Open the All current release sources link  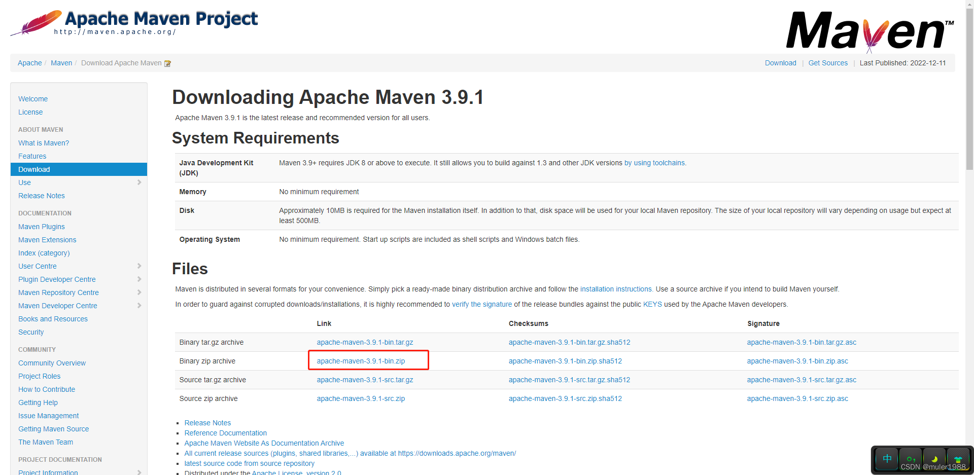pos(350,453)
